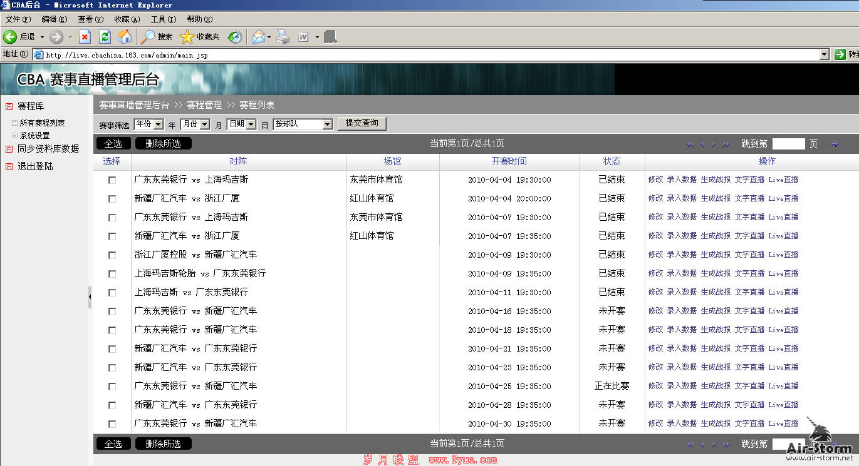Viewport: 859px width, 466px height.
Task: Click Live直播 link for the 正在比赛 match
Action: point(783,386)
